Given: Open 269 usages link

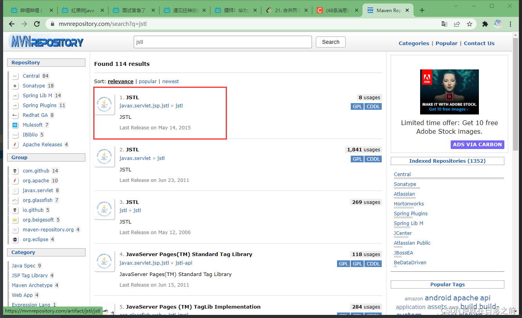Looking at the screenshot, I should tap(366, 202).
